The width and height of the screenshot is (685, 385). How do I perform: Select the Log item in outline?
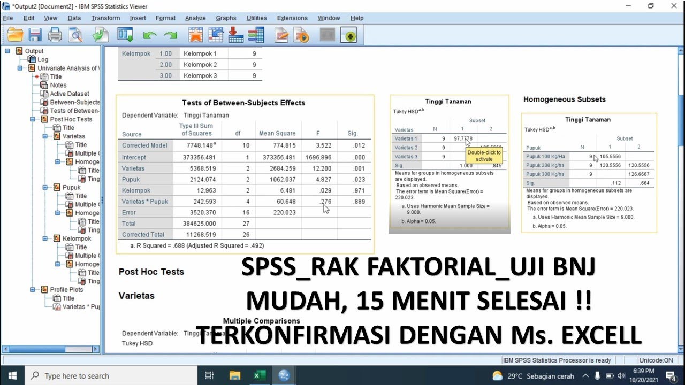(42, 59)
